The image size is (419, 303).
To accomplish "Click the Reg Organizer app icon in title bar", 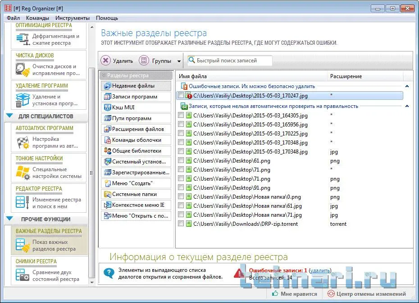I will pyautogui.click(x=8, y=8).
